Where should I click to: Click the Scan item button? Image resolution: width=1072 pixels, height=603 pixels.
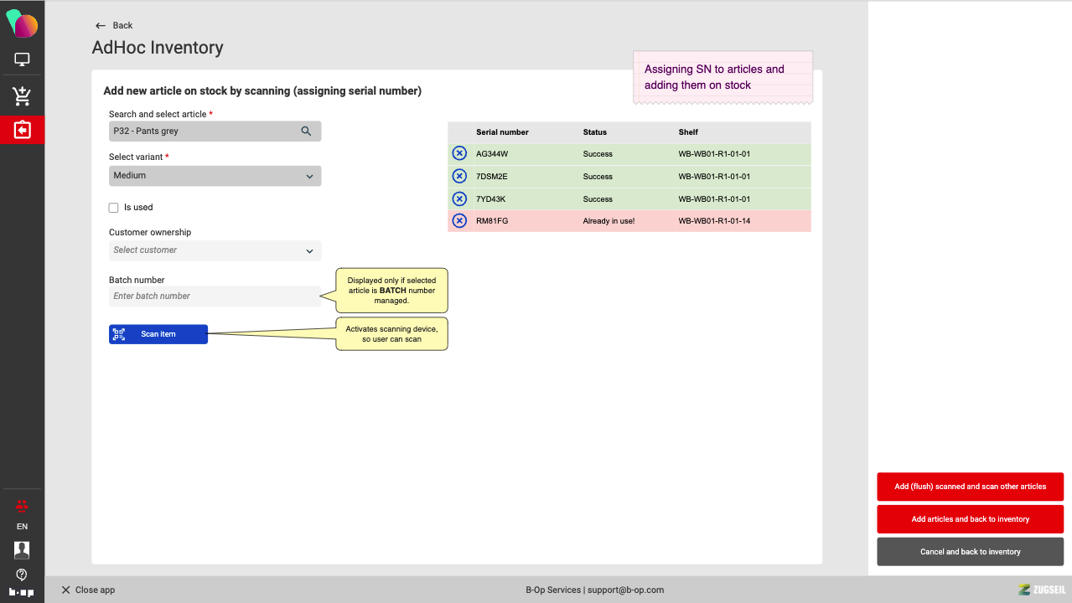(x=158, y=334)
